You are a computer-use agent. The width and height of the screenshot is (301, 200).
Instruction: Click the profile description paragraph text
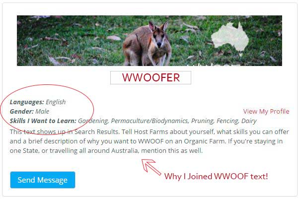[x=150, y=141]
